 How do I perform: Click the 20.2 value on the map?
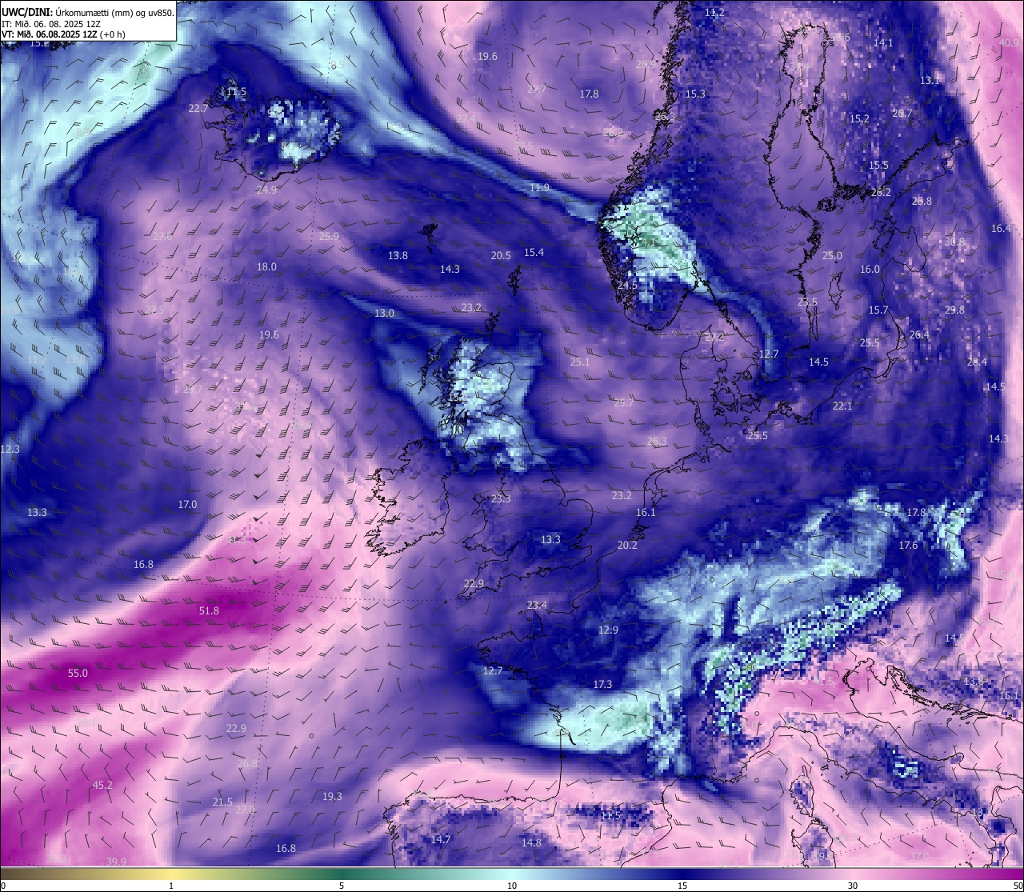click(627, 545)
